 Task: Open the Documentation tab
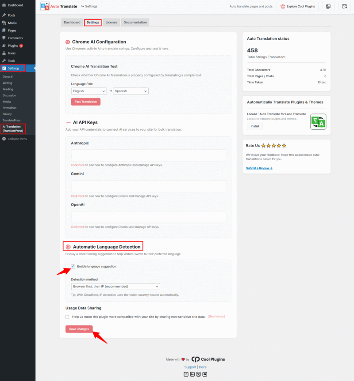tap(135, 22)
